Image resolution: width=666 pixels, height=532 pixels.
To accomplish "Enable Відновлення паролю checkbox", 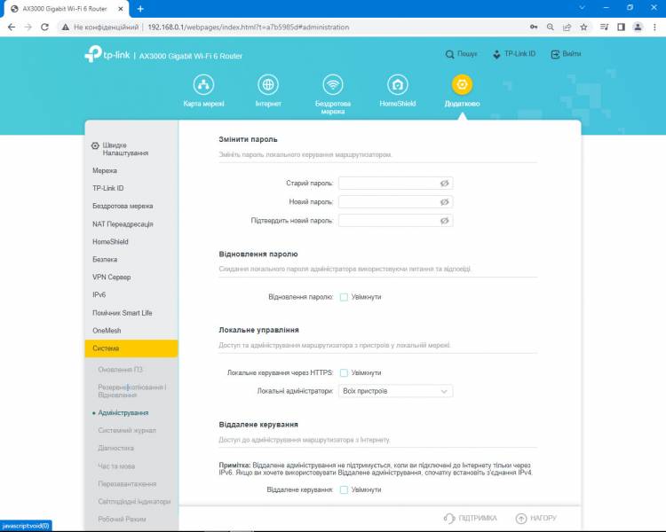I will tap(344, 297).
